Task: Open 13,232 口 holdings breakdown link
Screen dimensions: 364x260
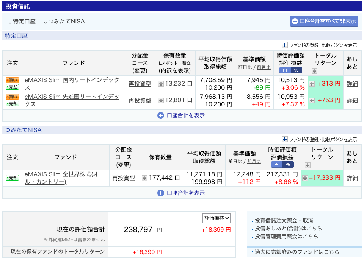Action: tap(179, 83)
